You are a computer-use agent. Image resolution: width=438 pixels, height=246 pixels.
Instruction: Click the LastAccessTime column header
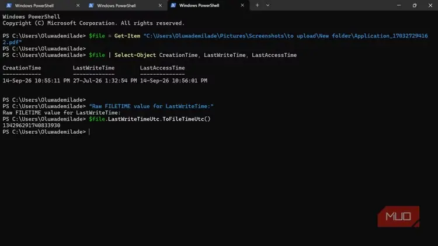162,68
